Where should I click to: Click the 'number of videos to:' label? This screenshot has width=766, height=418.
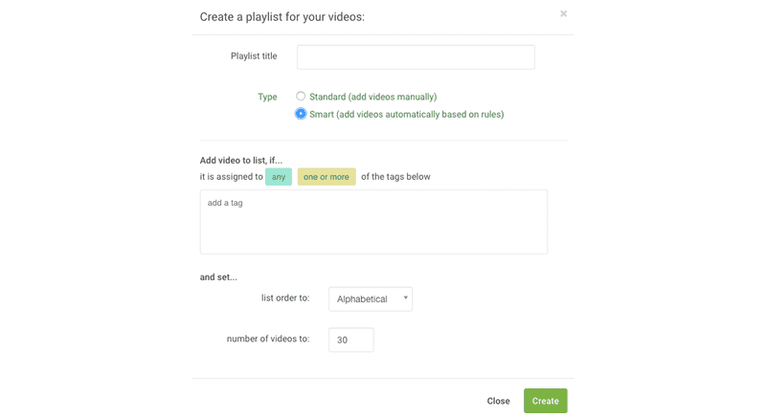268,339
